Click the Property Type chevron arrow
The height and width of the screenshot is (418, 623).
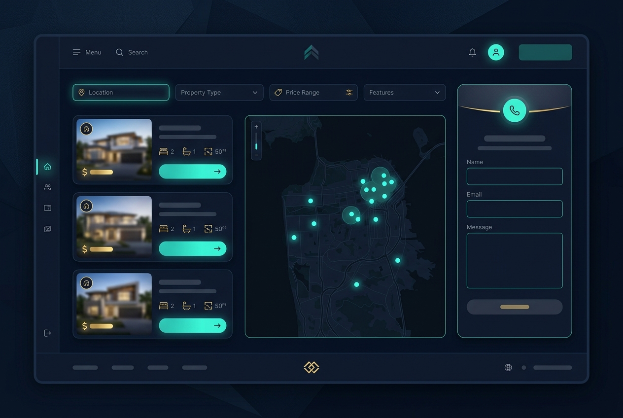tap(255, 93)
